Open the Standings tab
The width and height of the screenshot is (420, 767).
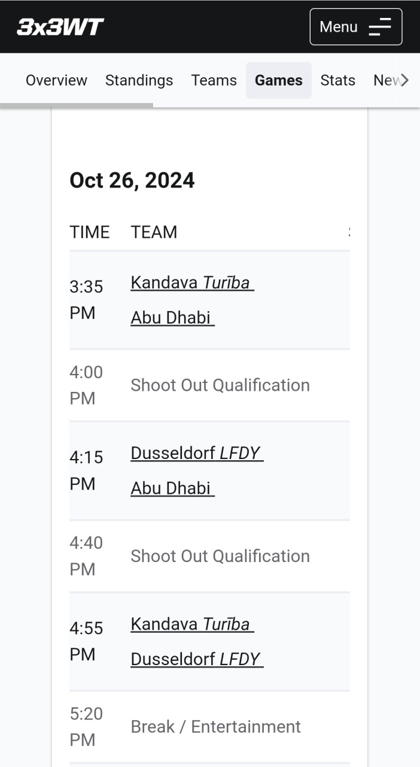tap(139, 80)
